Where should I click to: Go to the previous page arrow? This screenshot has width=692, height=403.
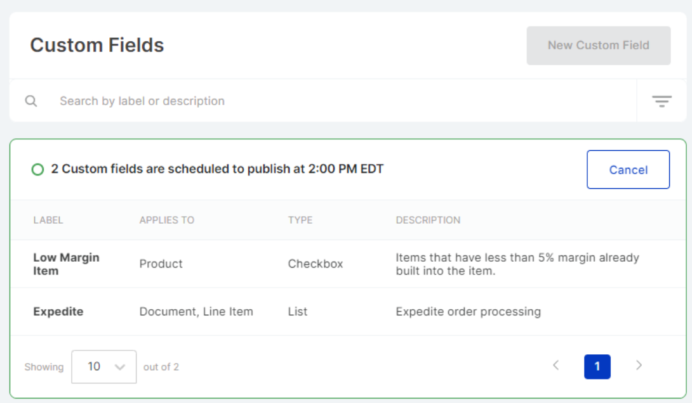(556, 366)
